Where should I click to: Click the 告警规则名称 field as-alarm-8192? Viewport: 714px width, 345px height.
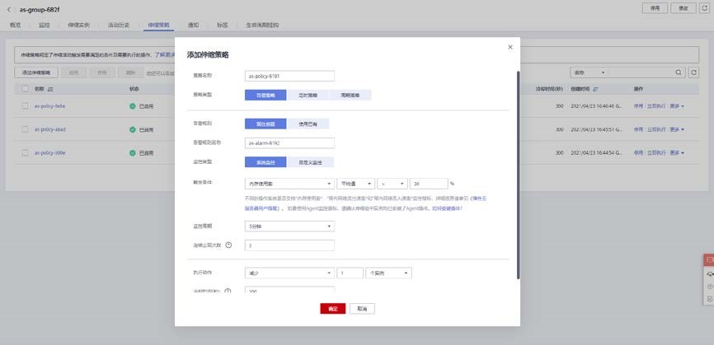point(289,142)
